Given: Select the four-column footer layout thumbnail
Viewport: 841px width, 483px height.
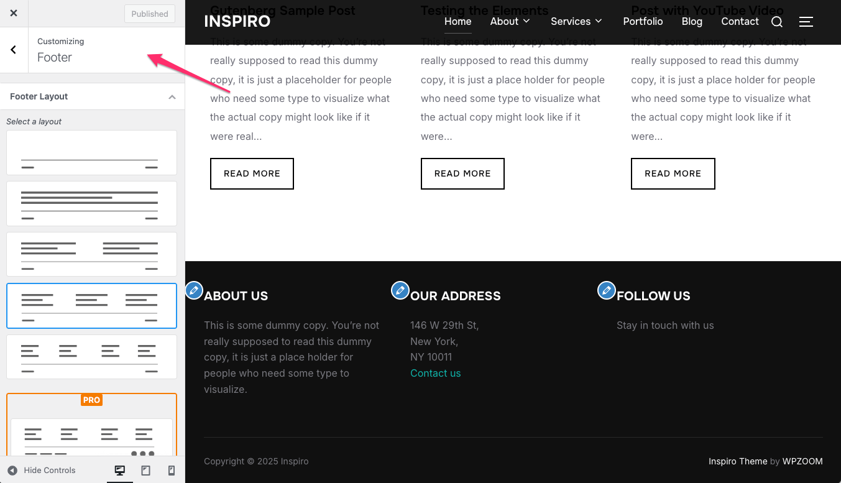Looking at the screenshot, I should (91, 357).
